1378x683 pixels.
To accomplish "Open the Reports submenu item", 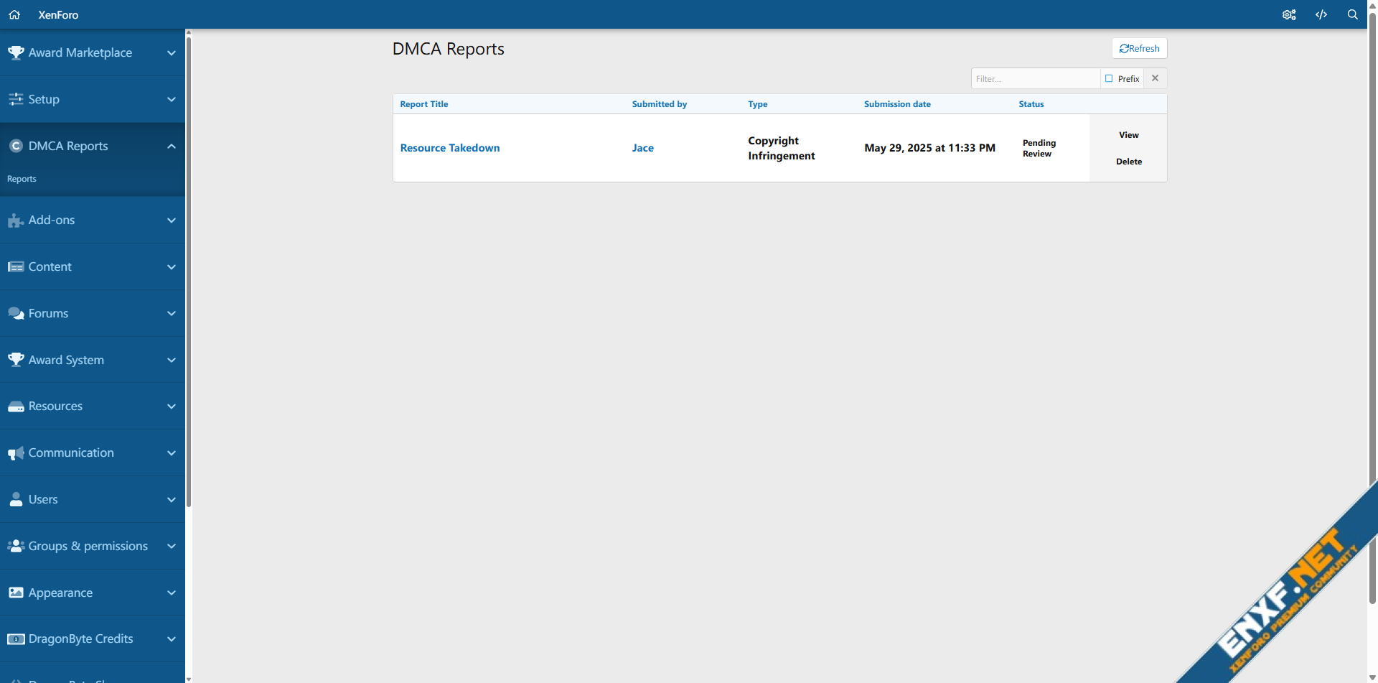I will [22, 179].
